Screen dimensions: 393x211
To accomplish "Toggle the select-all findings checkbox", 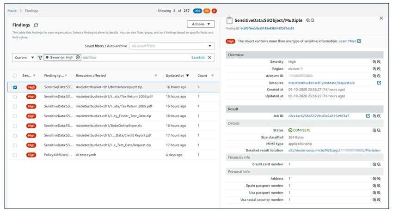I will (x=15, y=76).
